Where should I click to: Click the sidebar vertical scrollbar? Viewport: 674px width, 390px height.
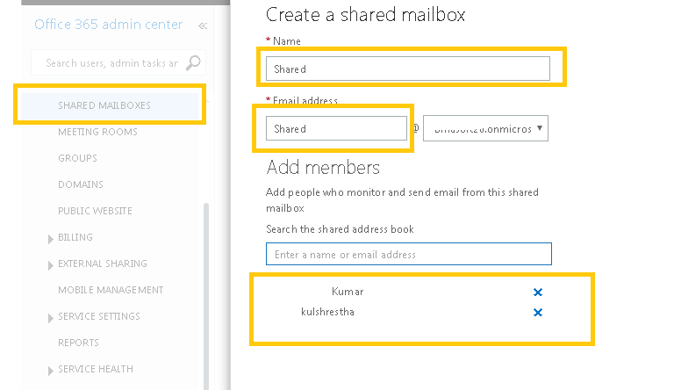(x=206, y=296)
